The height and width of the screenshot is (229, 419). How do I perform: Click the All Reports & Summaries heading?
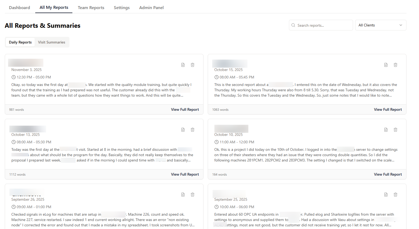click(42, 26)
